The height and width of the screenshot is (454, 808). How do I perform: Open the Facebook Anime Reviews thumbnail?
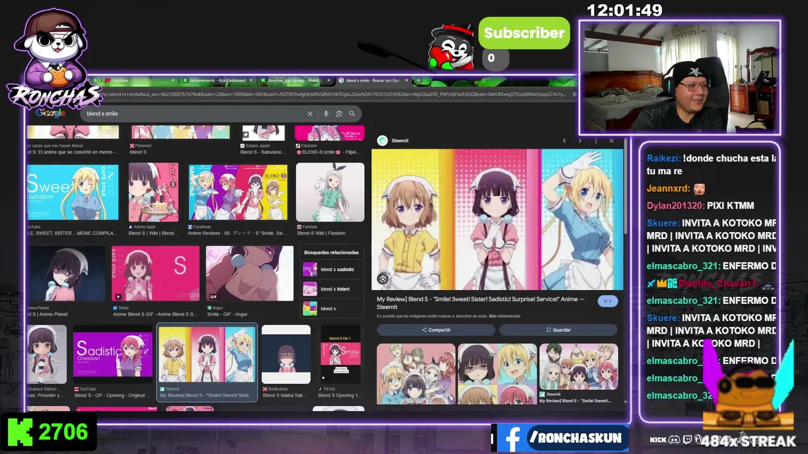[238, 192]
